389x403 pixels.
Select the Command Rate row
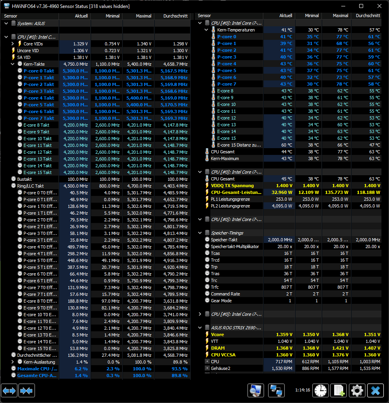pos(289,294)
